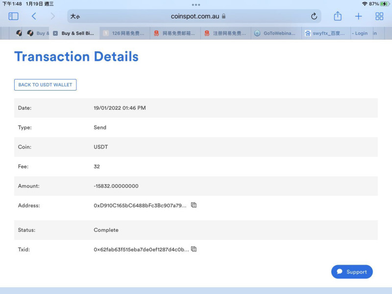Open the Support chat
392x294 pixels.
[x=352, y=272]
